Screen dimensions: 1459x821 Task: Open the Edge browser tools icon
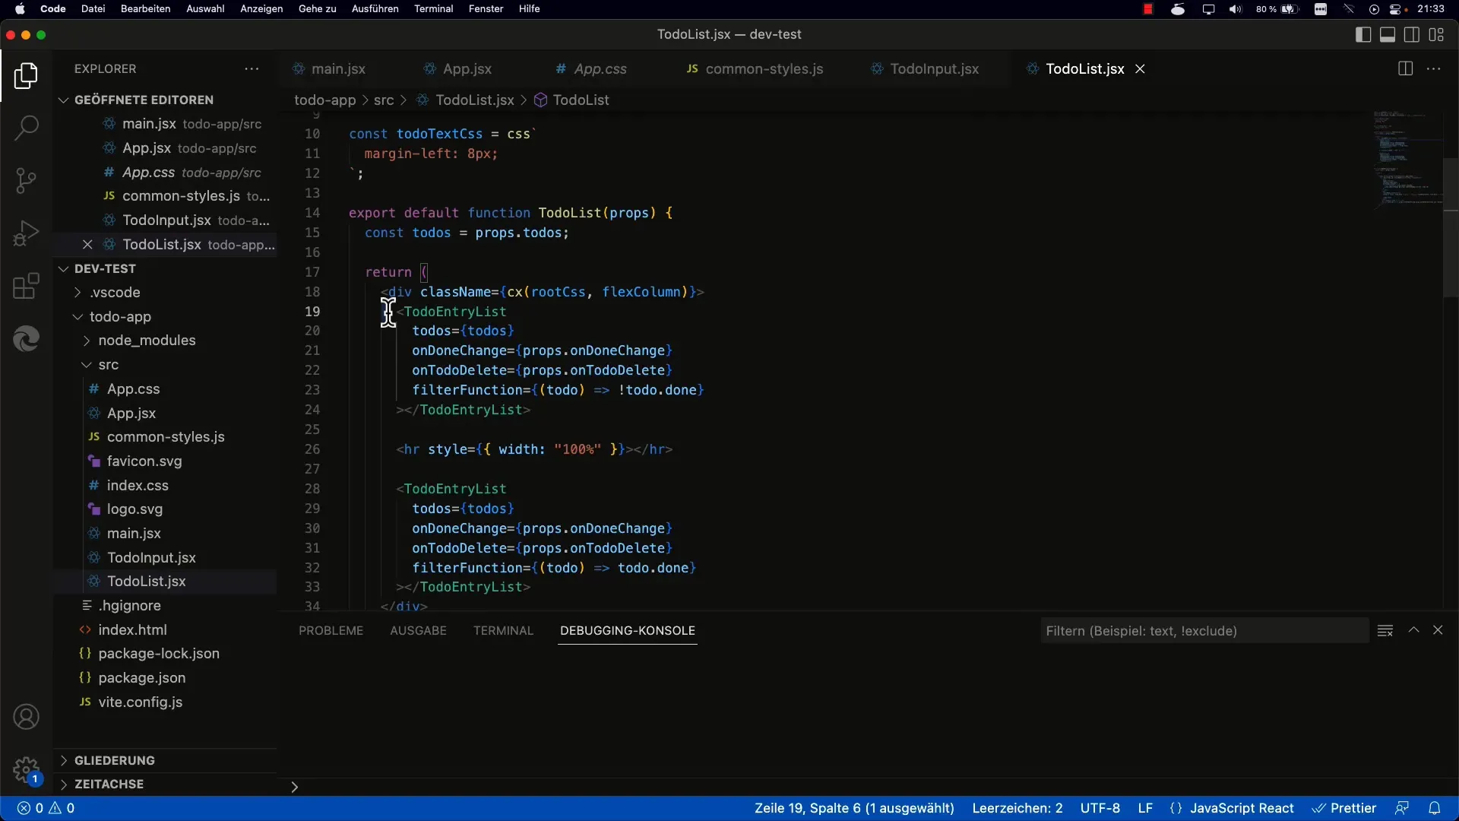pos(26,338)
